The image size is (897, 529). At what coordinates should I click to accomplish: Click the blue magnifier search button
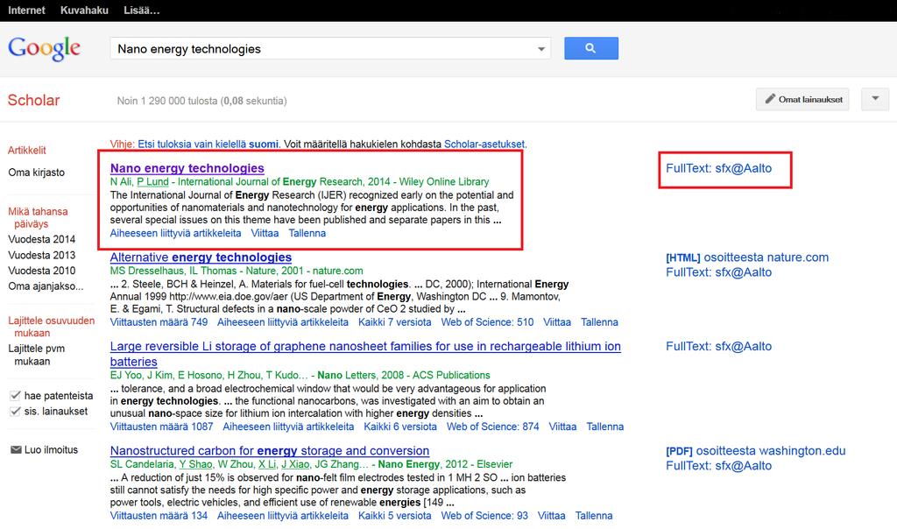pos(591,49)
